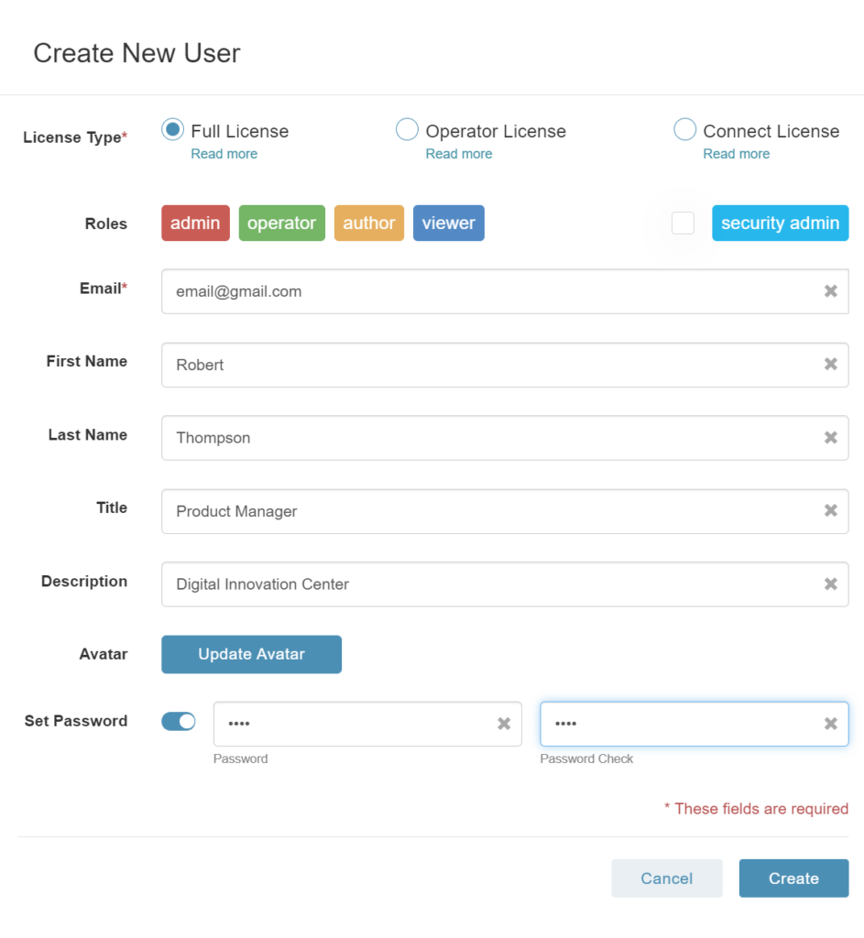Click the Update Avatar button
The width and height of the screenshot is (864, 938).
point(251,654)
